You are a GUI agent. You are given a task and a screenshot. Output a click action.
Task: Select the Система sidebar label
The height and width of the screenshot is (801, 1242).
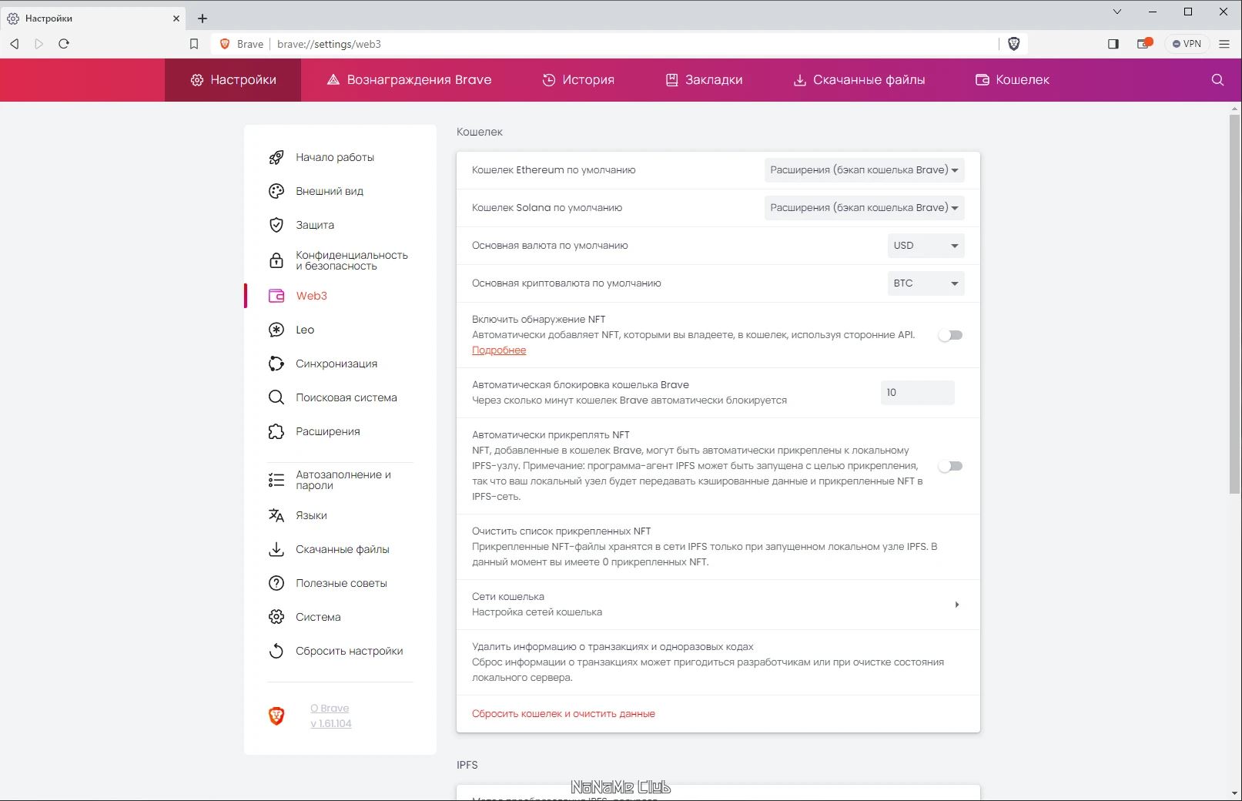318,617
